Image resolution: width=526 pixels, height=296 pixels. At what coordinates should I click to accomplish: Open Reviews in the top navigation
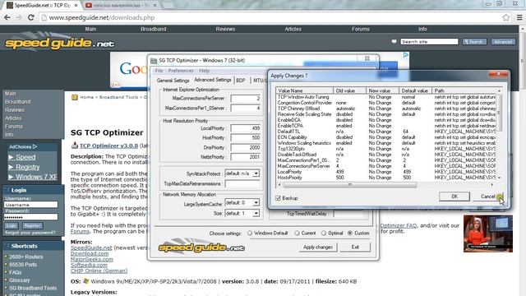pos(225,30)
